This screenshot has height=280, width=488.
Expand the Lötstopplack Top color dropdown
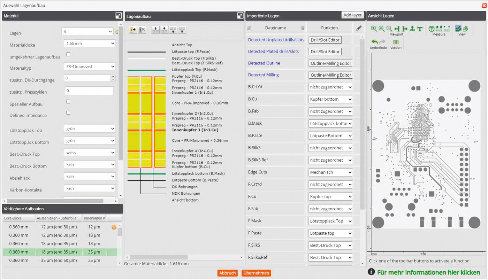[90, 129]
